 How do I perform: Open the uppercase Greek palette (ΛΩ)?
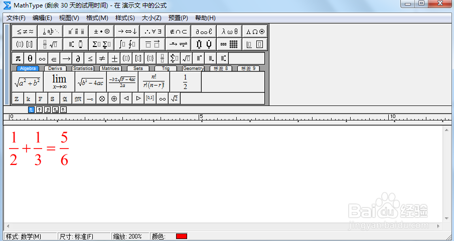pos(254,31)
